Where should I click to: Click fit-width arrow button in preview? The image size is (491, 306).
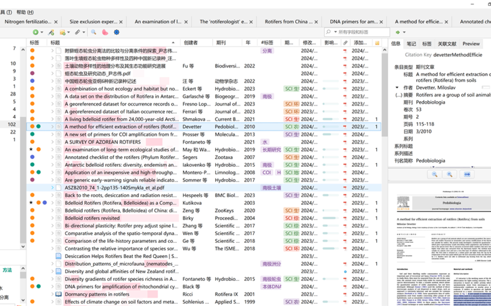(467, 174)
